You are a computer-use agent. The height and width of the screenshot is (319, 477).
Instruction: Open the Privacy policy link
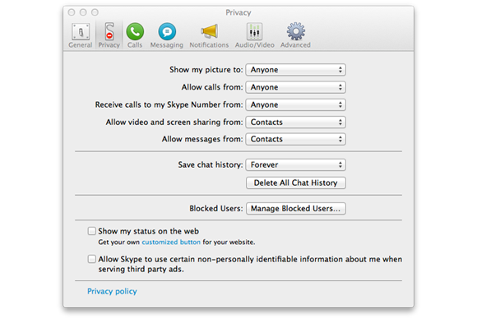point(112,291)
